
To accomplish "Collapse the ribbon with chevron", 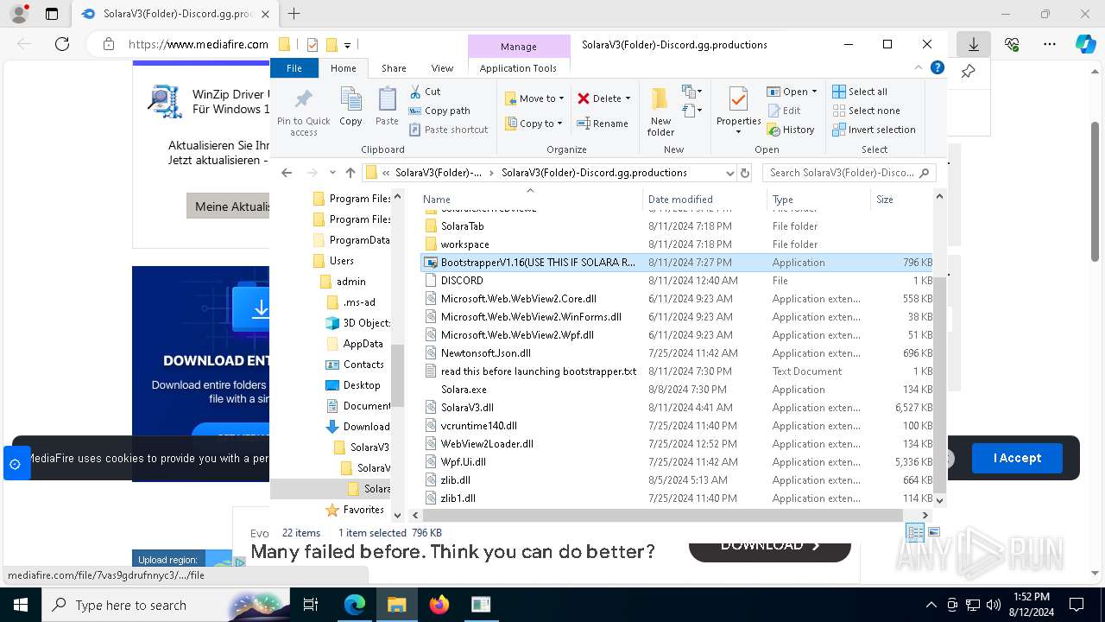I will 919,68.
